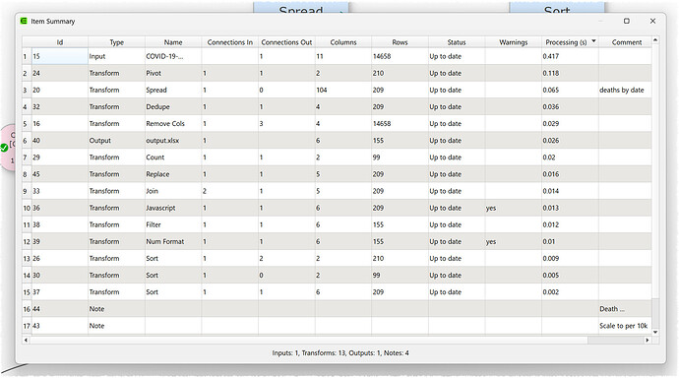Click the Sort name cell for Id 26

pos(173,259)
